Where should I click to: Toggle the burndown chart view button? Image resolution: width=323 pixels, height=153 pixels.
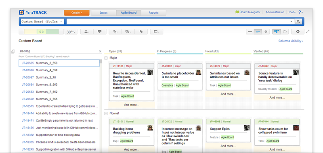click(x=285, y=32)
